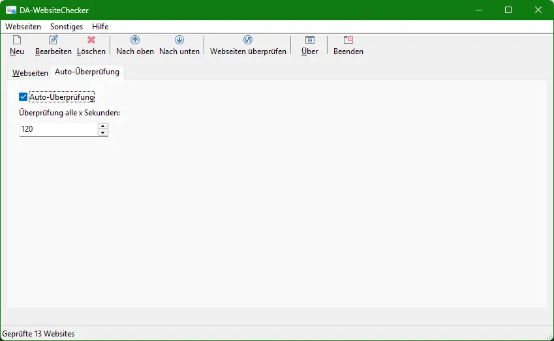The image size is (554, 341).
Task: Click the Bearbeiten pencil icon
Action: (x=54, y=40)
